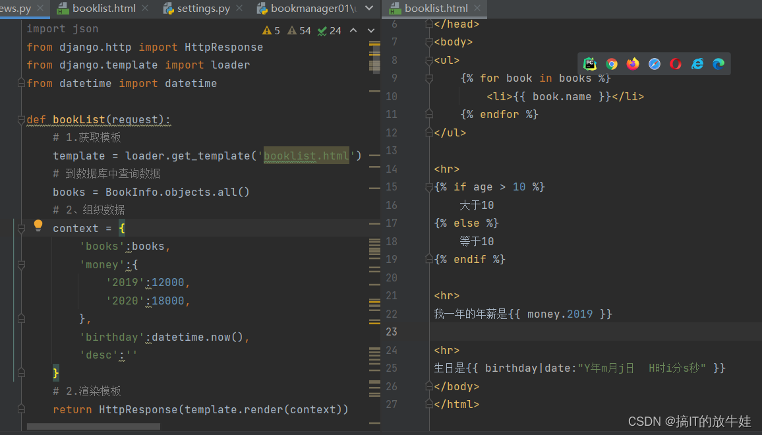
Task: Click '{{ money.2019 }}' template variable
Action: (560, 314)
